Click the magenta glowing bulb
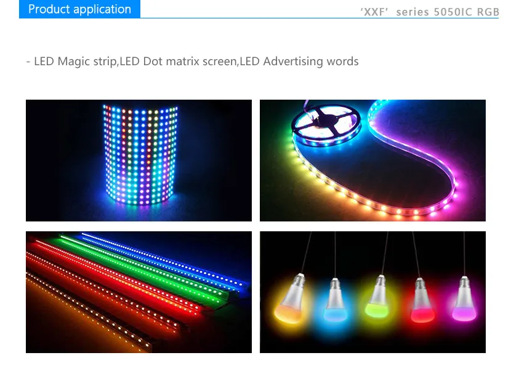The width and height of the screenshot is (511, 390). coord(464,300)
